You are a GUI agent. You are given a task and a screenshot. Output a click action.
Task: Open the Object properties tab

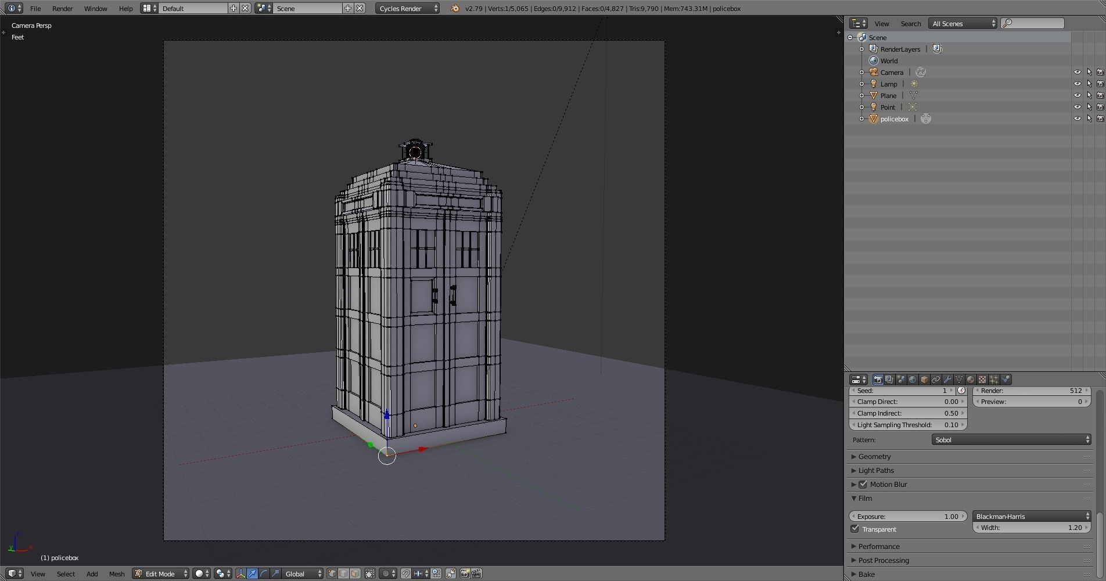[x=924, y=380]
